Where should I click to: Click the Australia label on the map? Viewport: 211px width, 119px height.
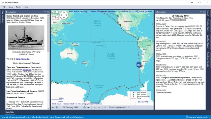tap(70, 54)
